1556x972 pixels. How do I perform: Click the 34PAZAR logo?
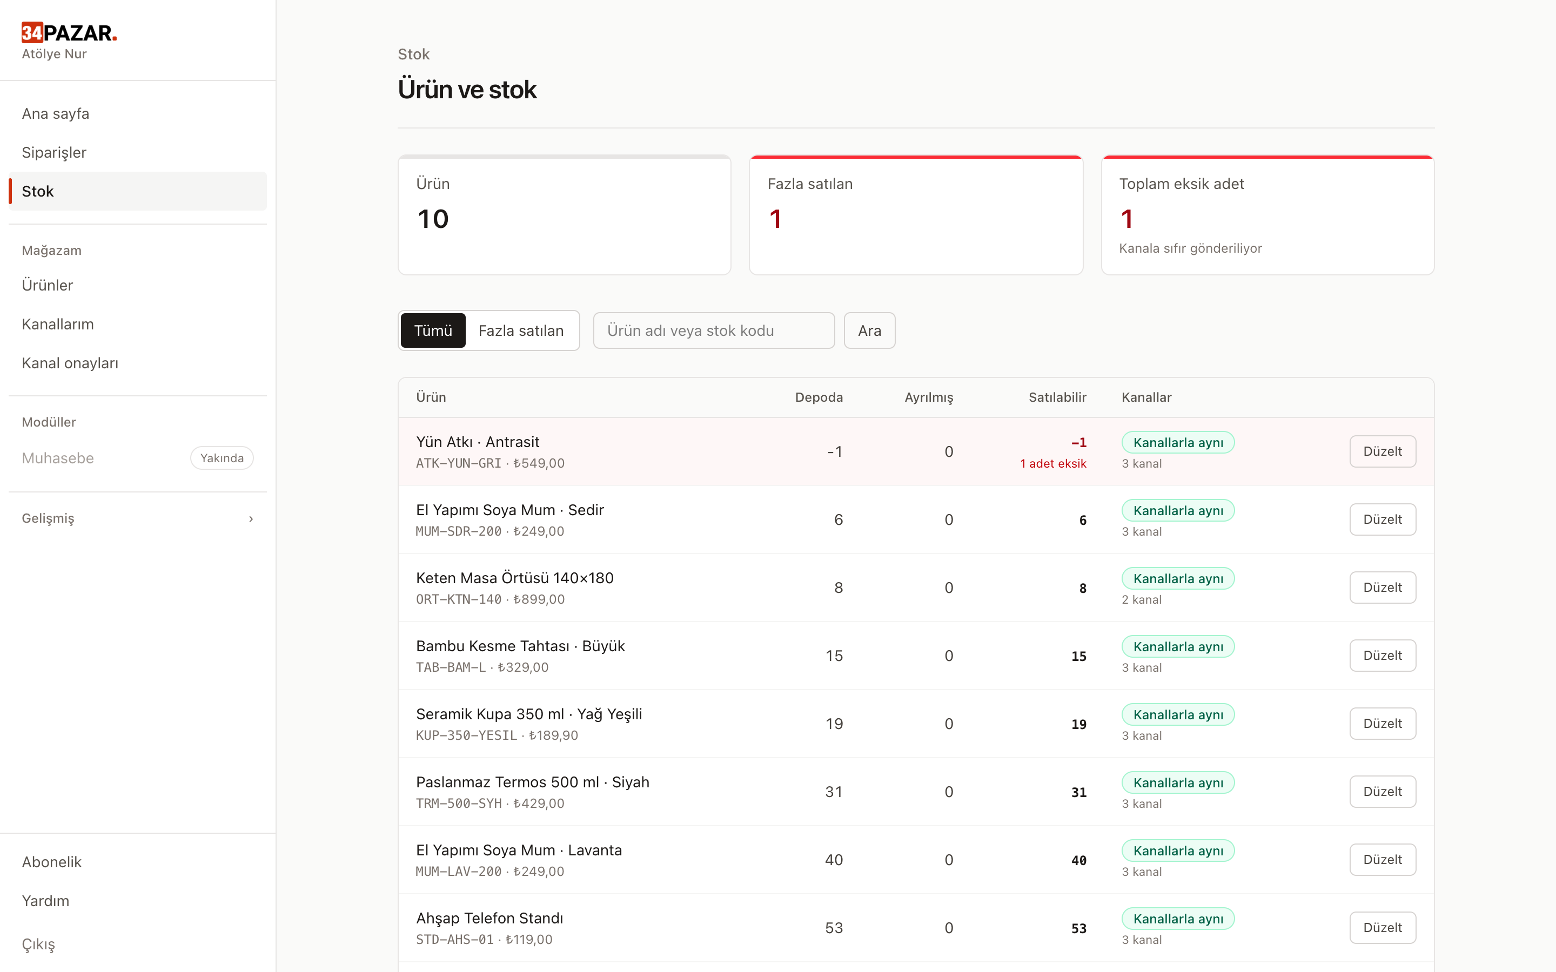coord(70,32)
